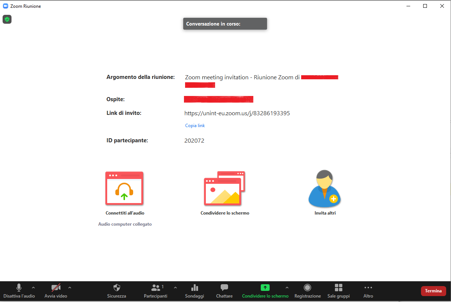Click the Zoom logo in title bar
Image resolution: width=451 pixels, height=302 pixels.
tap(6, 6)
